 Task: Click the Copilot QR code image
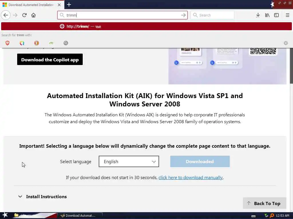[x=263, y=51]
